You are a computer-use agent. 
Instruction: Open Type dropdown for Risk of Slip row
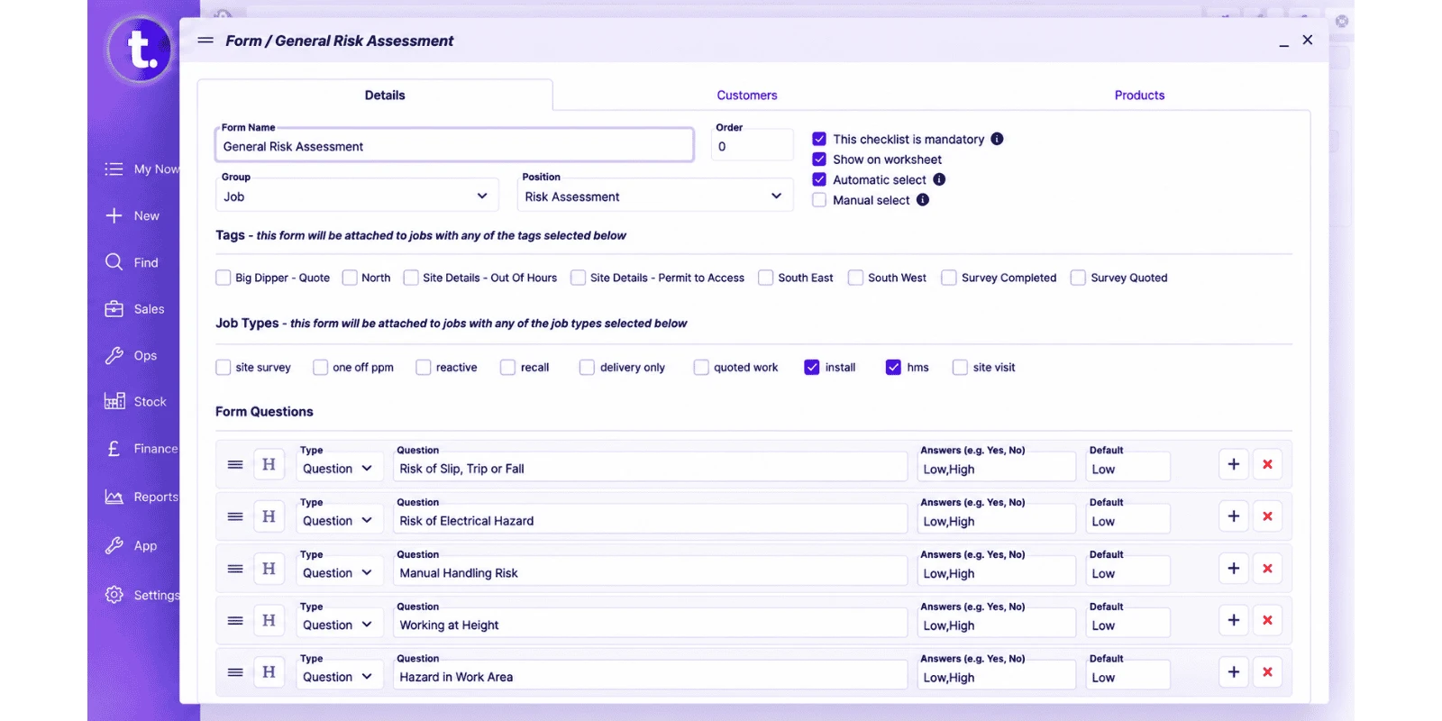[x=339, y=469]
